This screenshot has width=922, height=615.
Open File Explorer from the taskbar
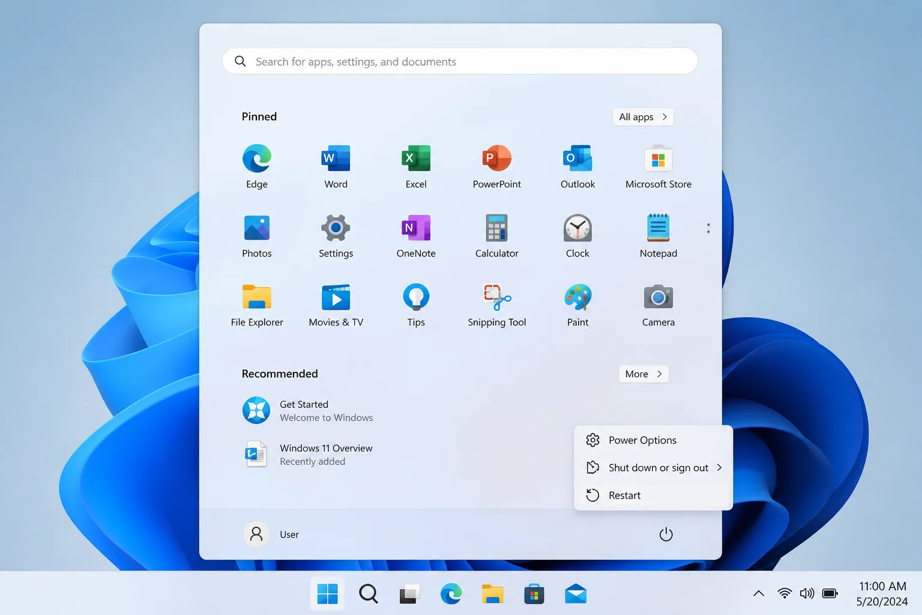(492, 594)
